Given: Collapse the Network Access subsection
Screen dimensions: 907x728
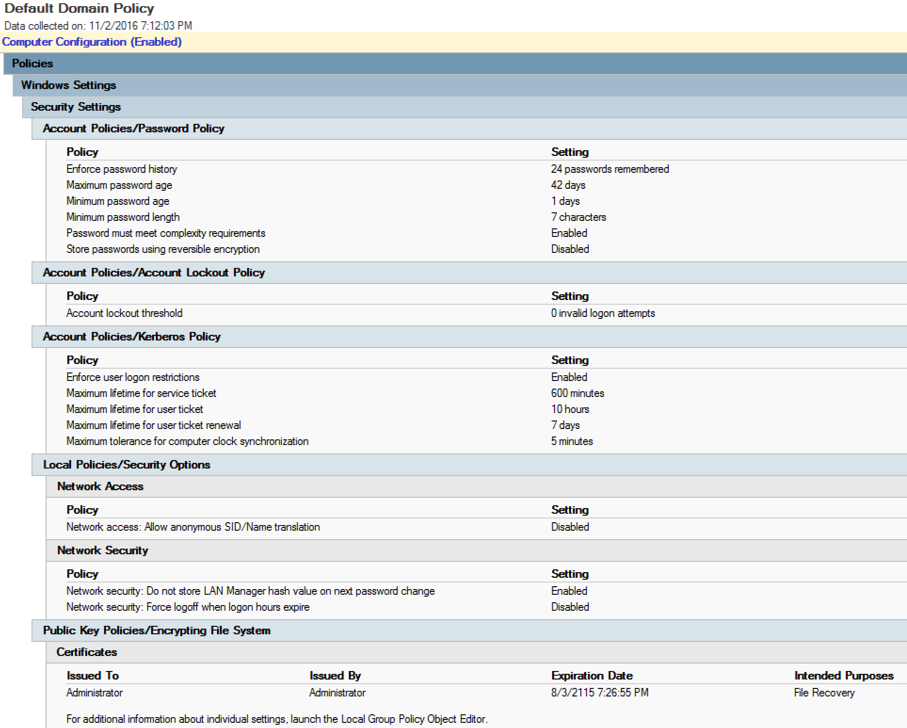Looking at the screenshot, I should pyautogui.click(x=100, y=486).
